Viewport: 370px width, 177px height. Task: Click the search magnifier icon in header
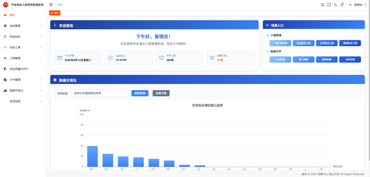(x=322, y=5)
